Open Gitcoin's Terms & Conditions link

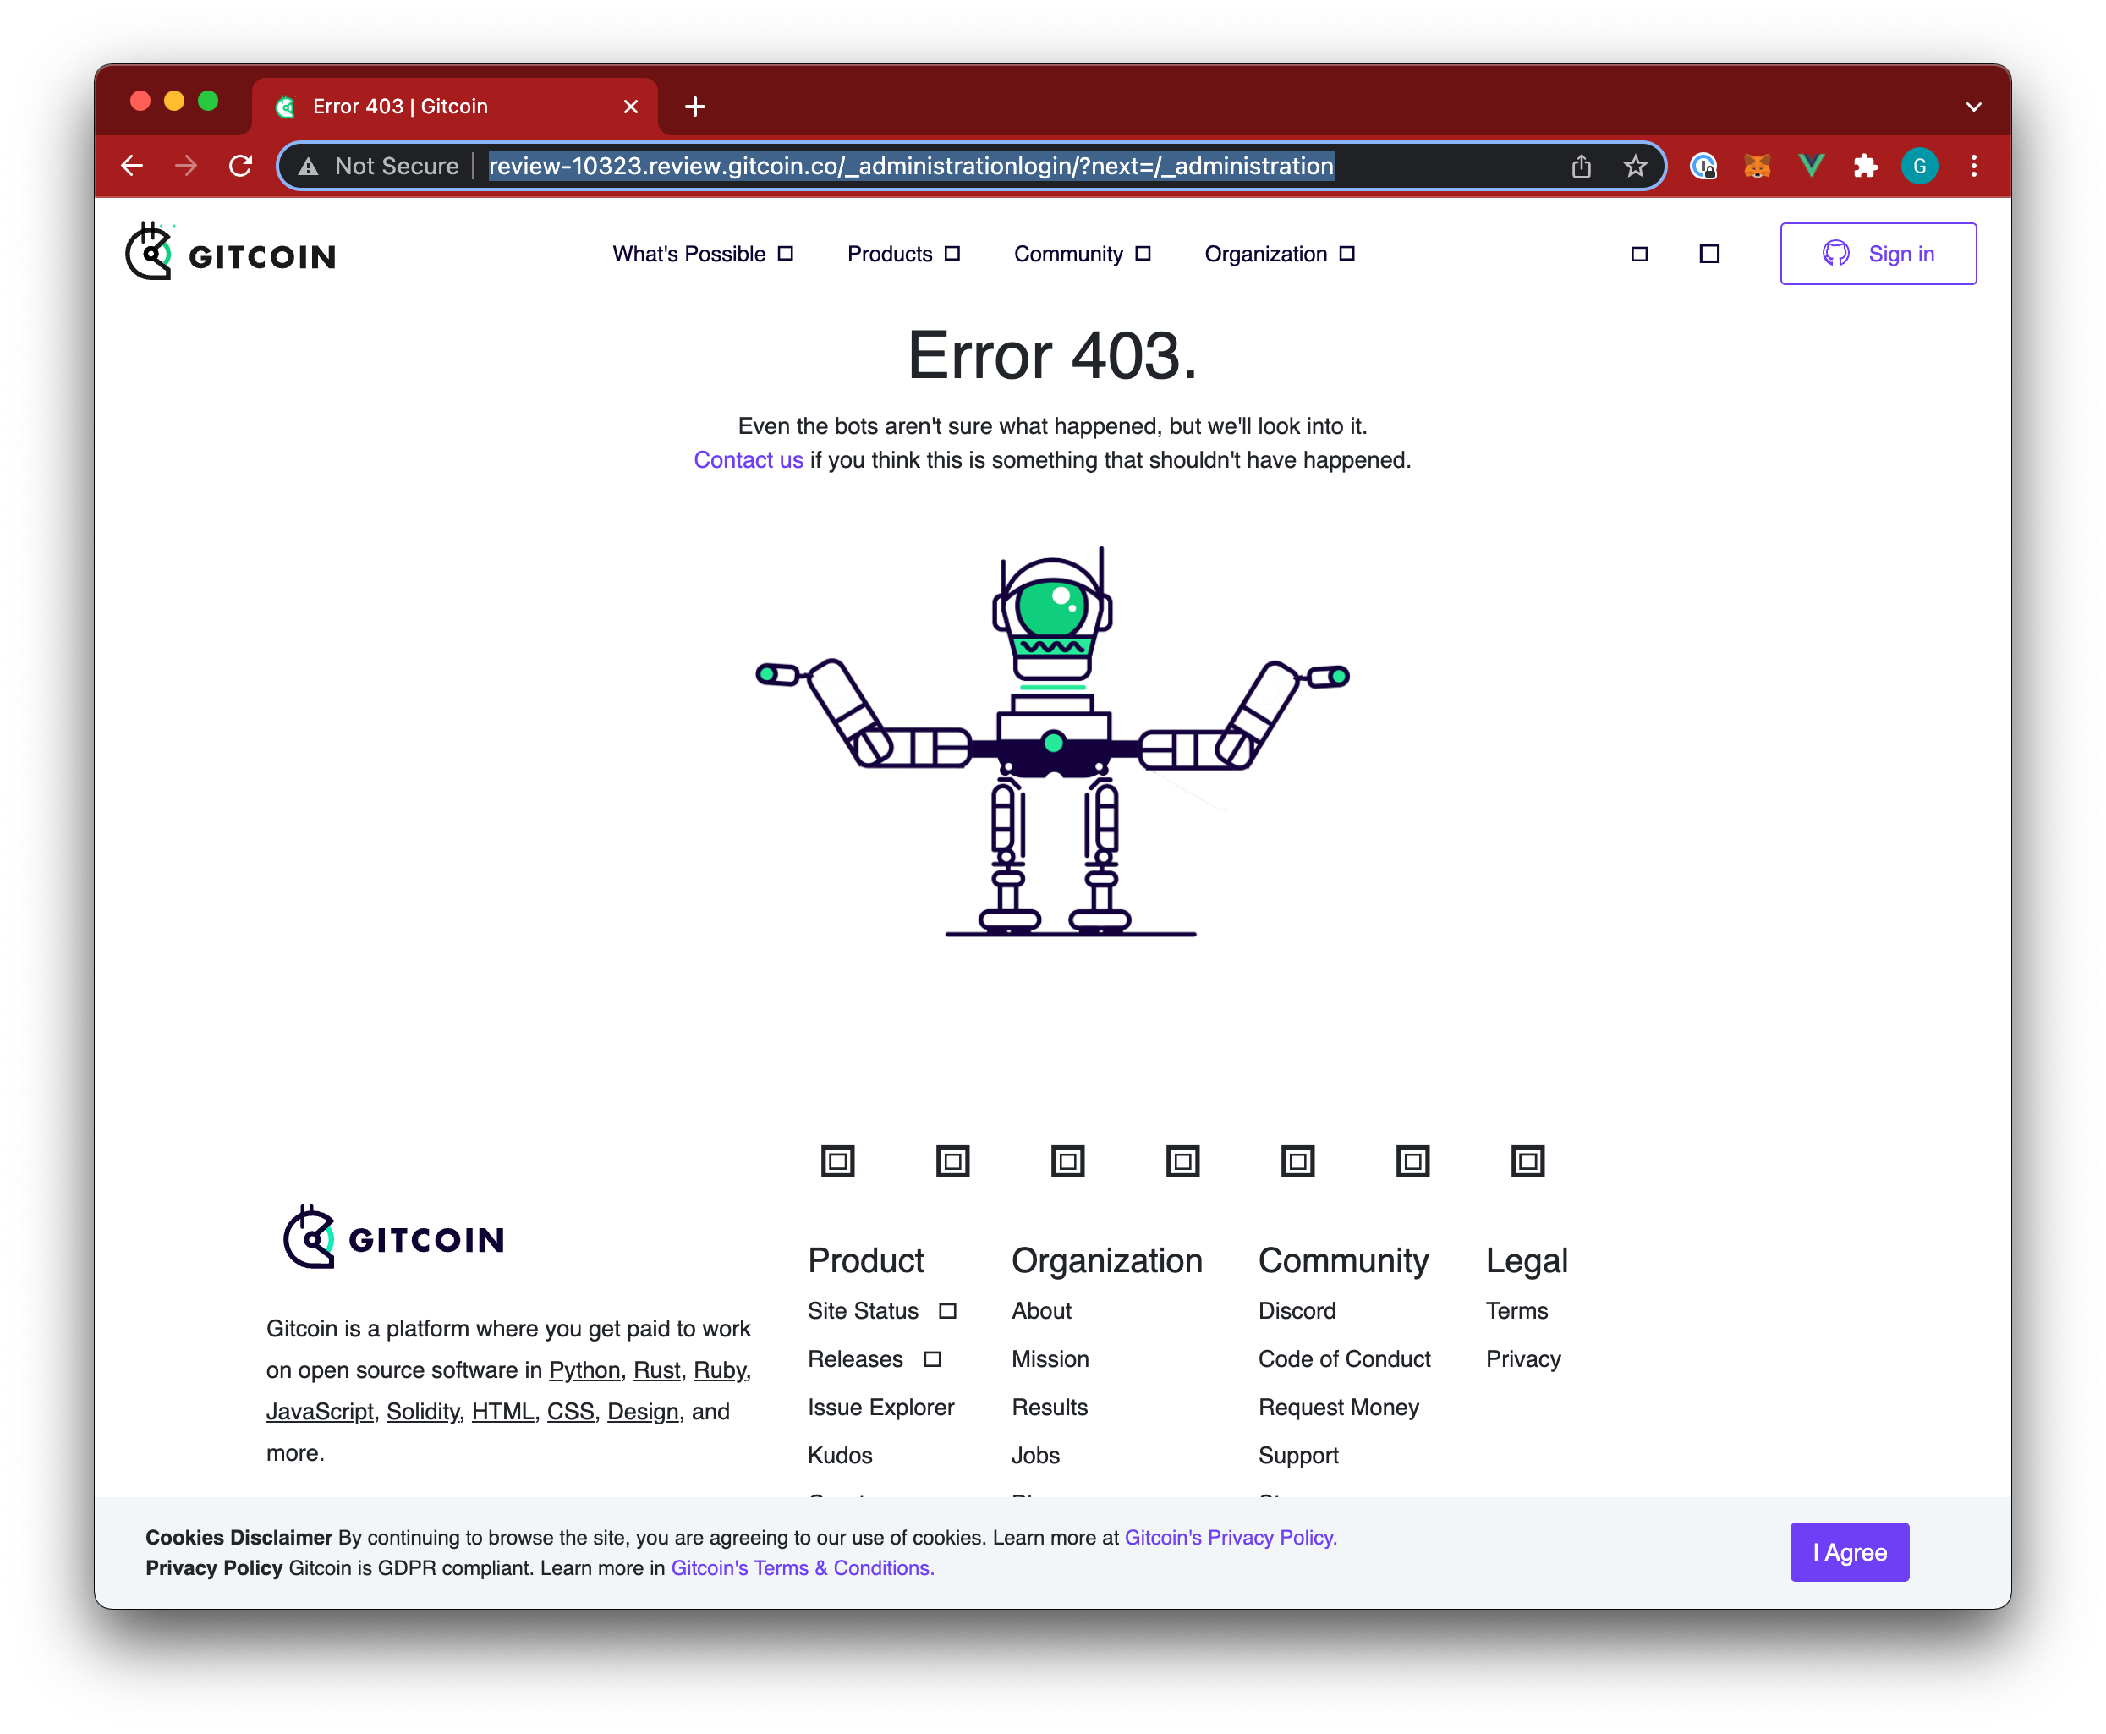pos(802,1567)
